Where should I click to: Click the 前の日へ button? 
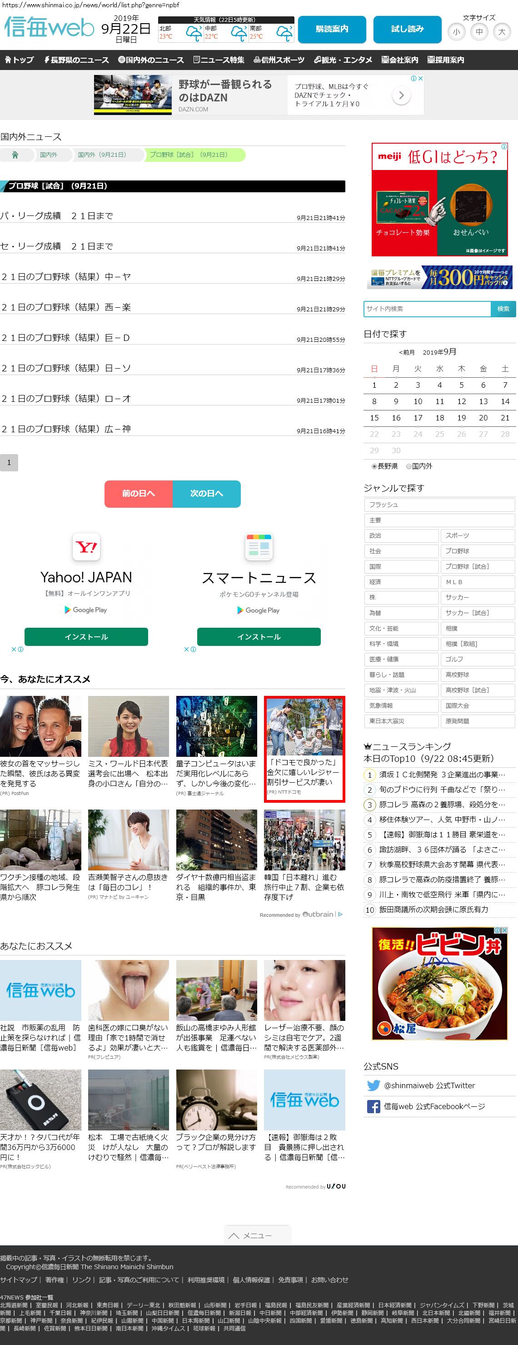pos(139,494)
